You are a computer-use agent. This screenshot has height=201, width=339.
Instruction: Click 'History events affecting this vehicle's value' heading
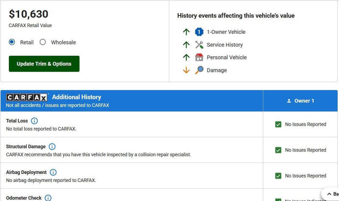(x=236, y=16)
